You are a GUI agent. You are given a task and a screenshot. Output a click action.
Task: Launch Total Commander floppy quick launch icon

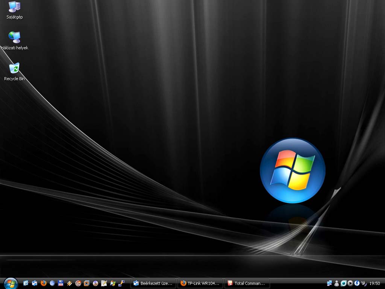pos(61,283)
